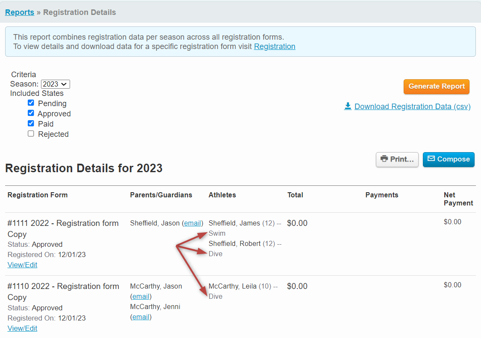
Task: Open View/Edit for registration #1111
Action: click(22, 265)
